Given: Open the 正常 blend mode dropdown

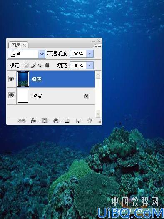Looking at the screenshot, I should 42,54.
